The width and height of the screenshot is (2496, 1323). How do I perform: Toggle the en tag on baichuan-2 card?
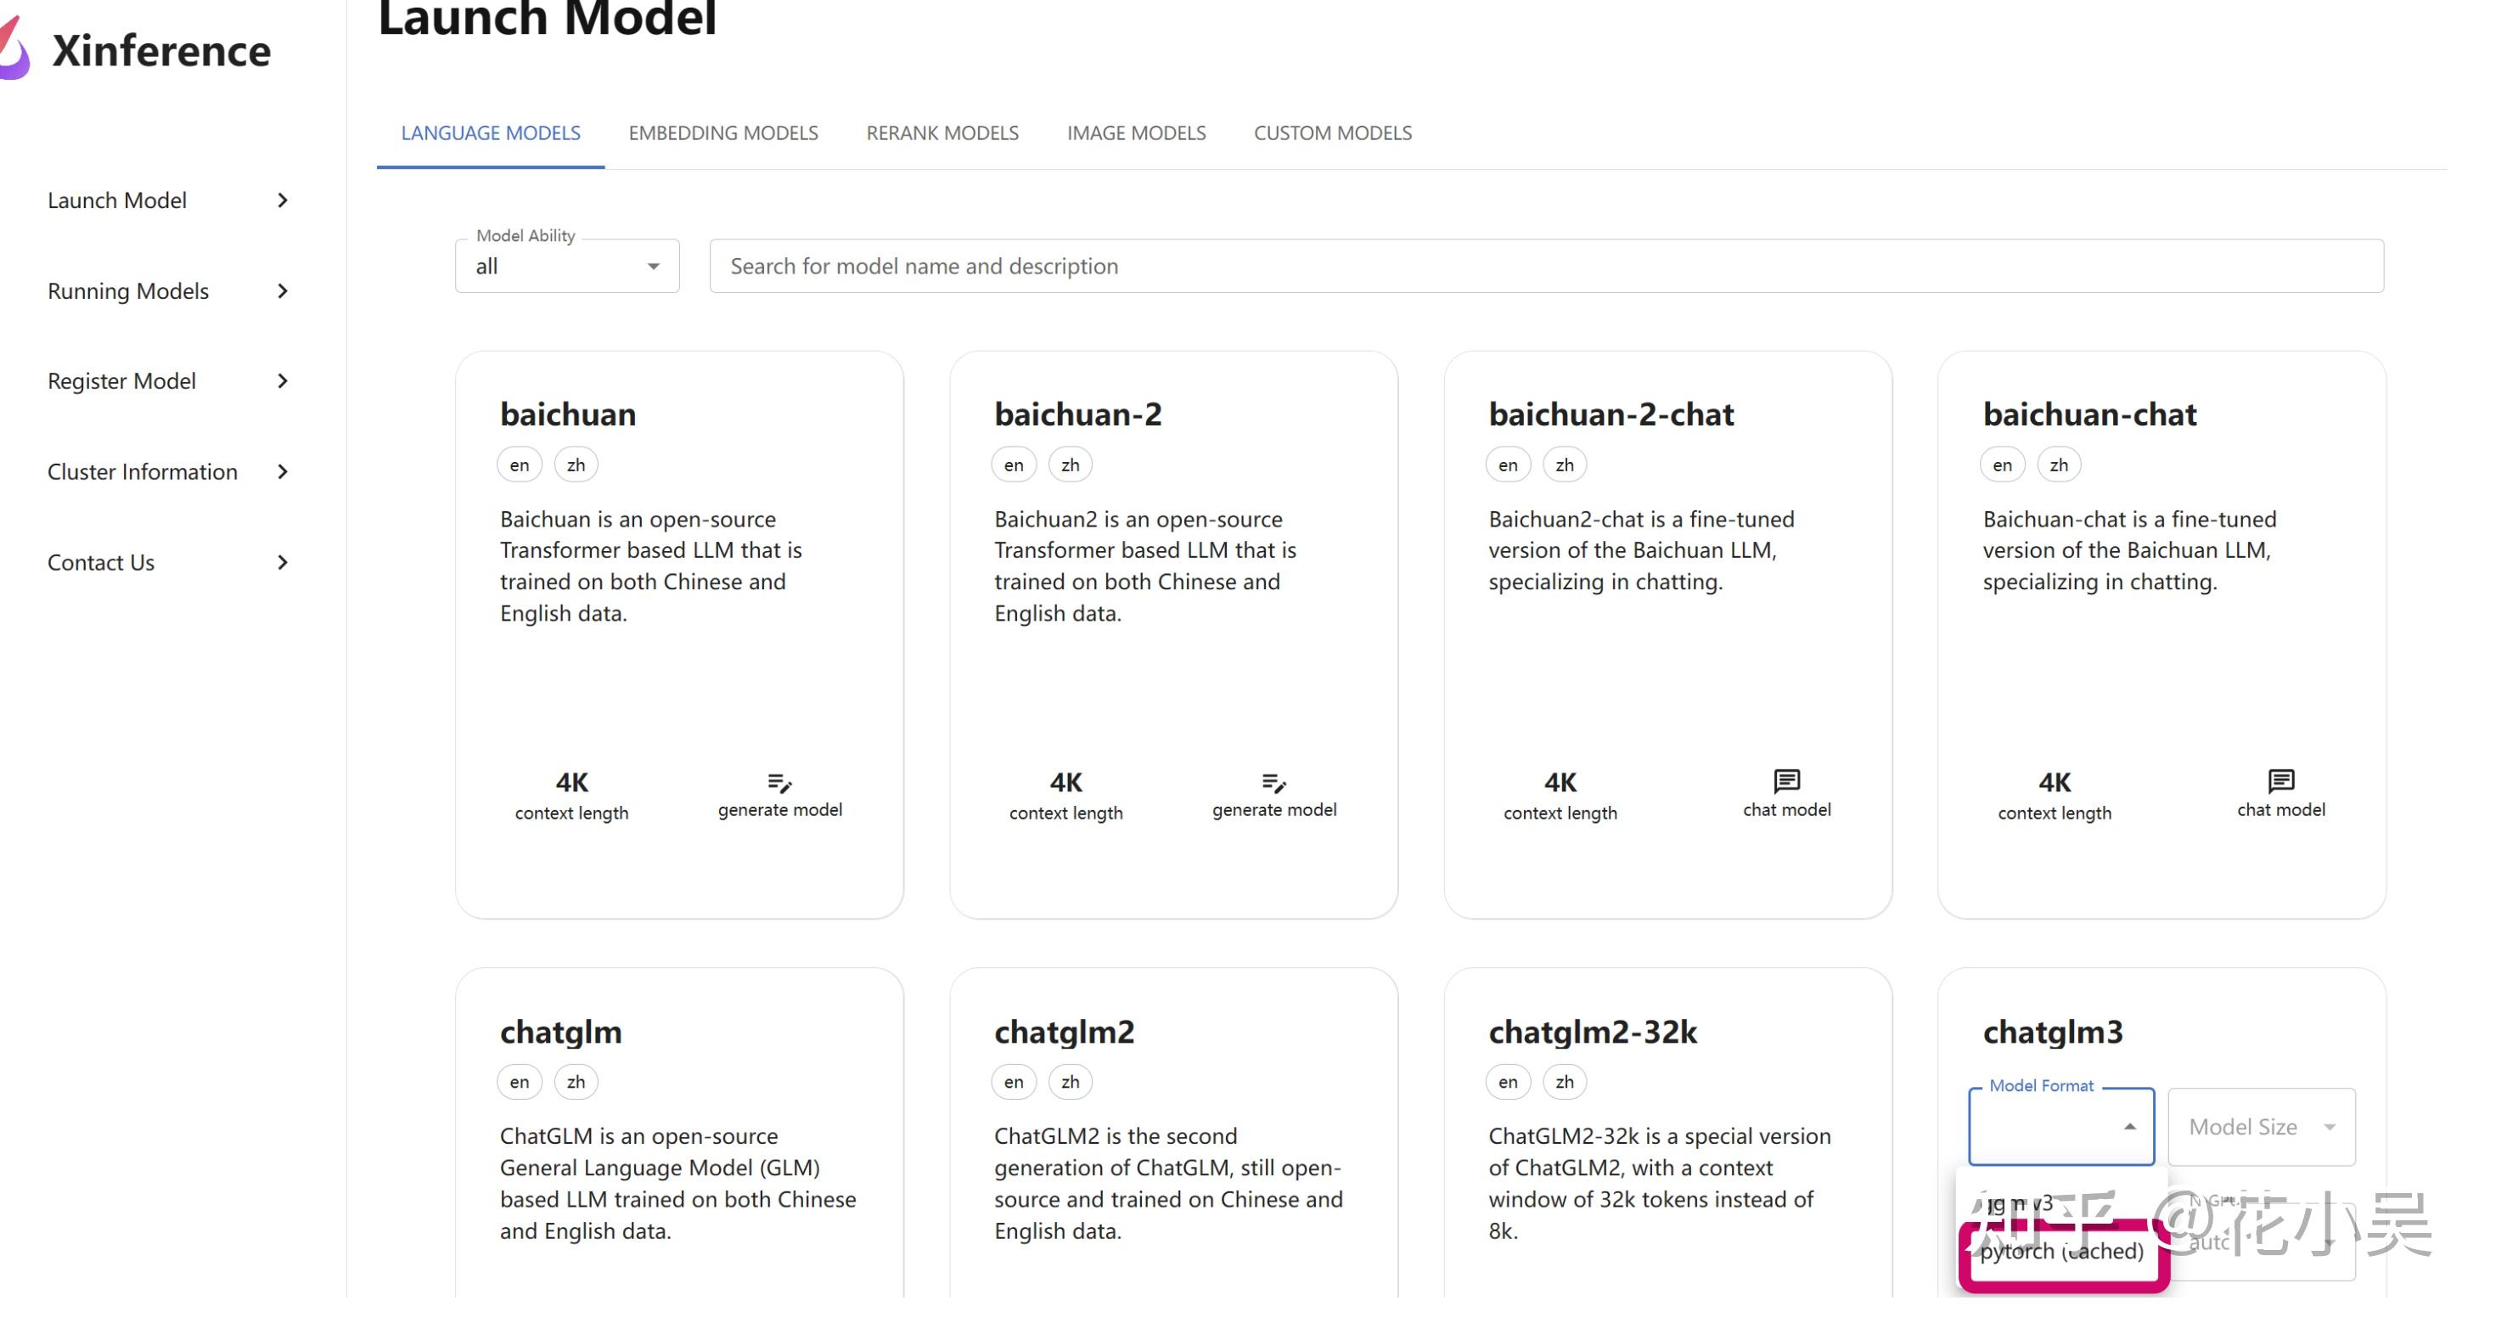click(x=1014, y=465)
